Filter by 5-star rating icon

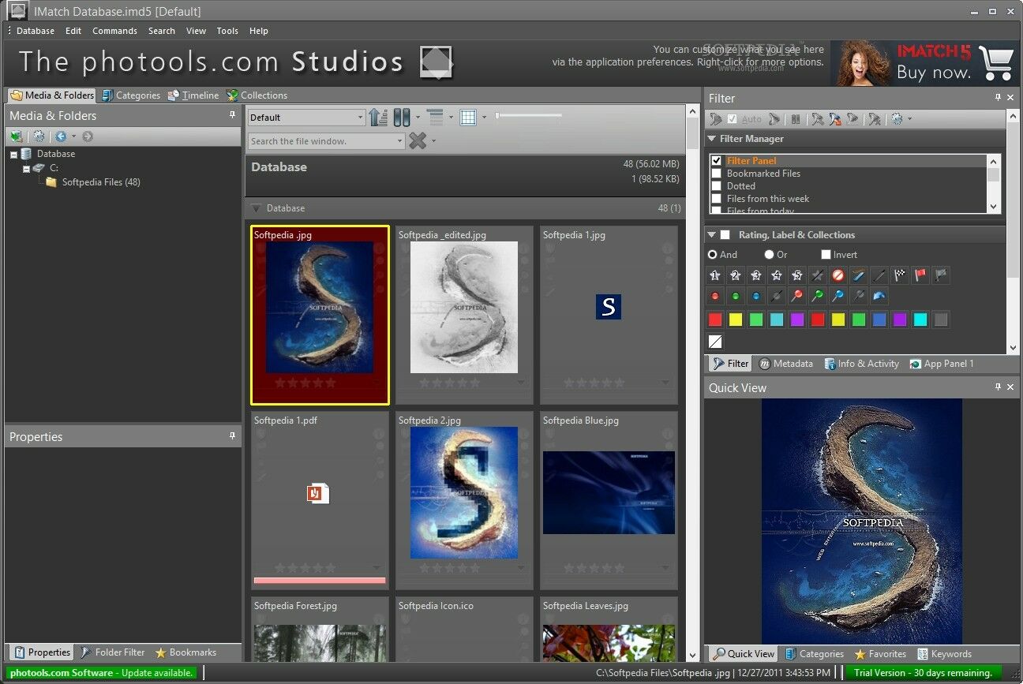pyautogui.click(x=797, y=275)
